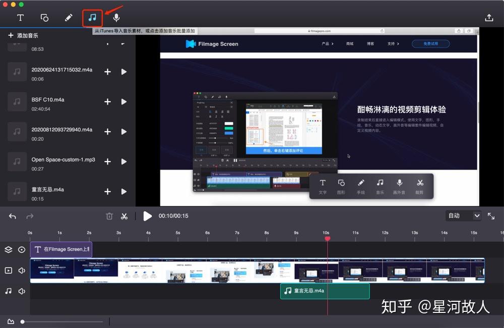The image size is (504, 328).
Task: Mute the music track speaker
Action: tap(22, 291)
